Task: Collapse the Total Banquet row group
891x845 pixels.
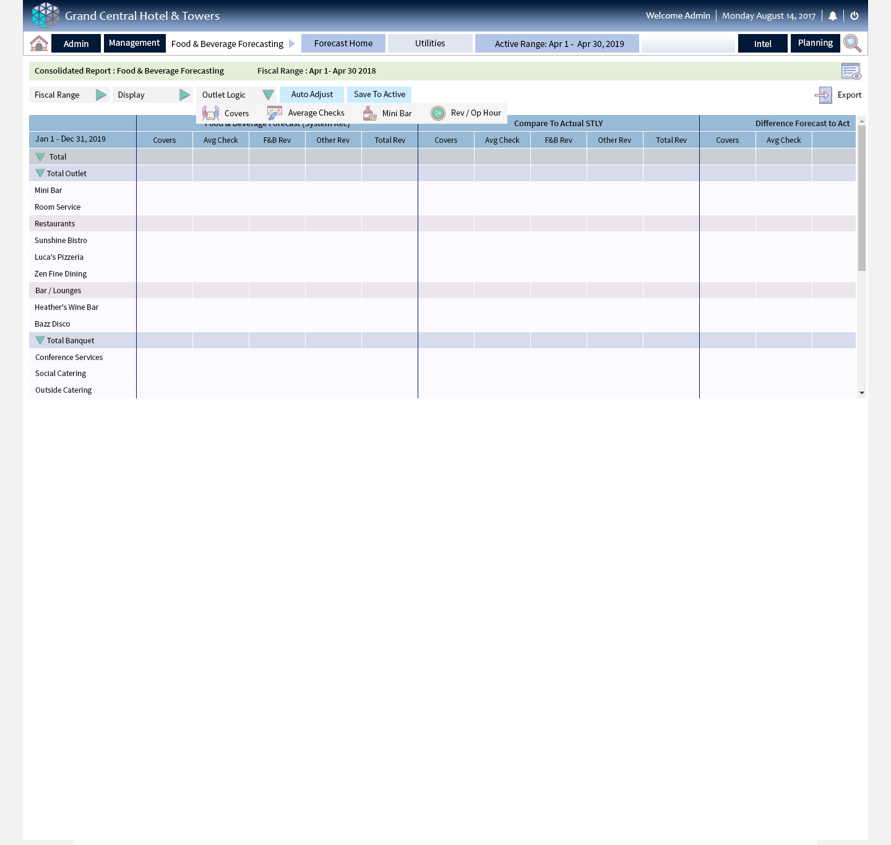Action: point(40,340)
